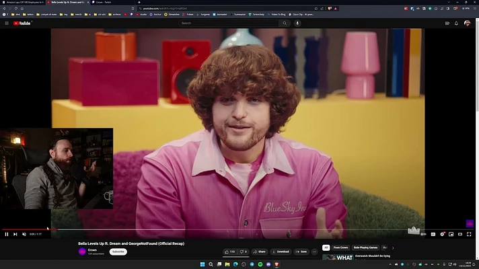Open the Summarize bookmark
This screenshot has height=269, width=479.
(x=237, y=14)
